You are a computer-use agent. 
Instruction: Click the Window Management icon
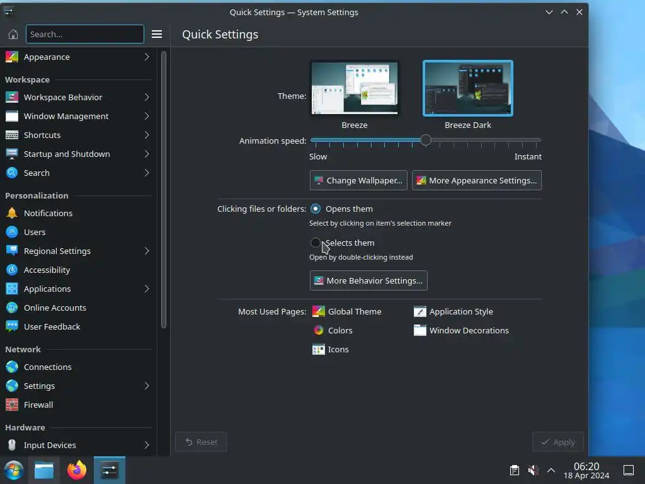12,116
